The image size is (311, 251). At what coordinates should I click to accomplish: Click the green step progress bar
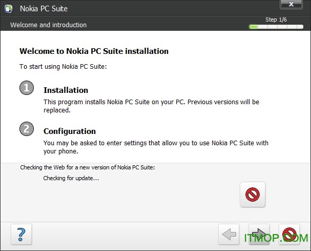pyautogui.click(x=276, y=27)
